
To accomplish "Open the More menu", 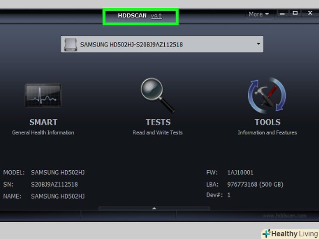I will [259, 14].
